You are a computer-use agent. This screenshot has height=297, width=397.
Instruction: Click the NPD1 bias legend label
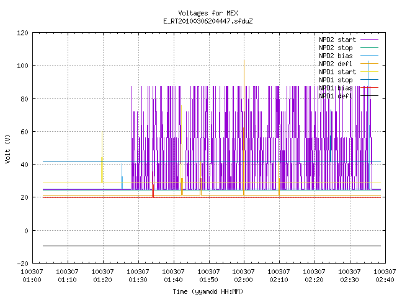tap(336, 88)
